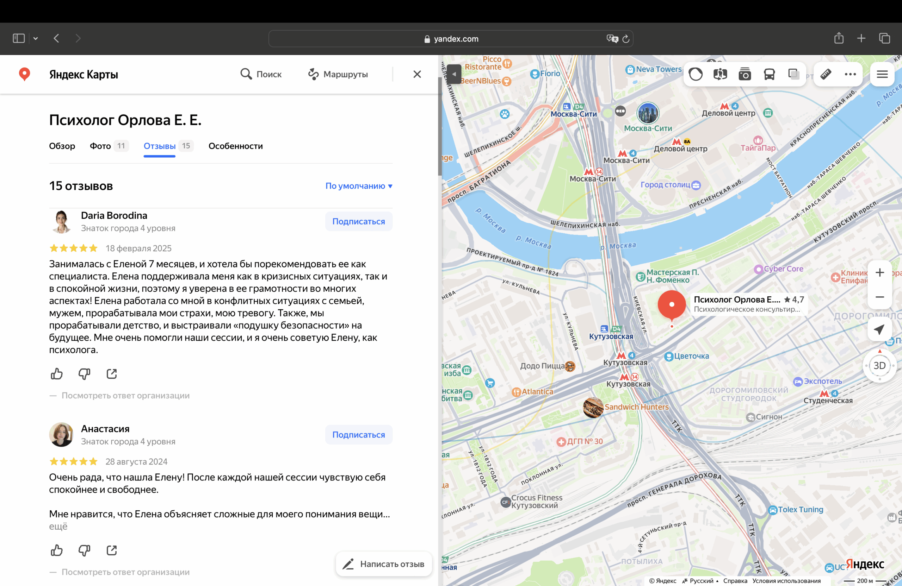Zoom in the map with plus
Image resolution: width=902 pixels, height=586 pixels.
(x=879, y=272)
